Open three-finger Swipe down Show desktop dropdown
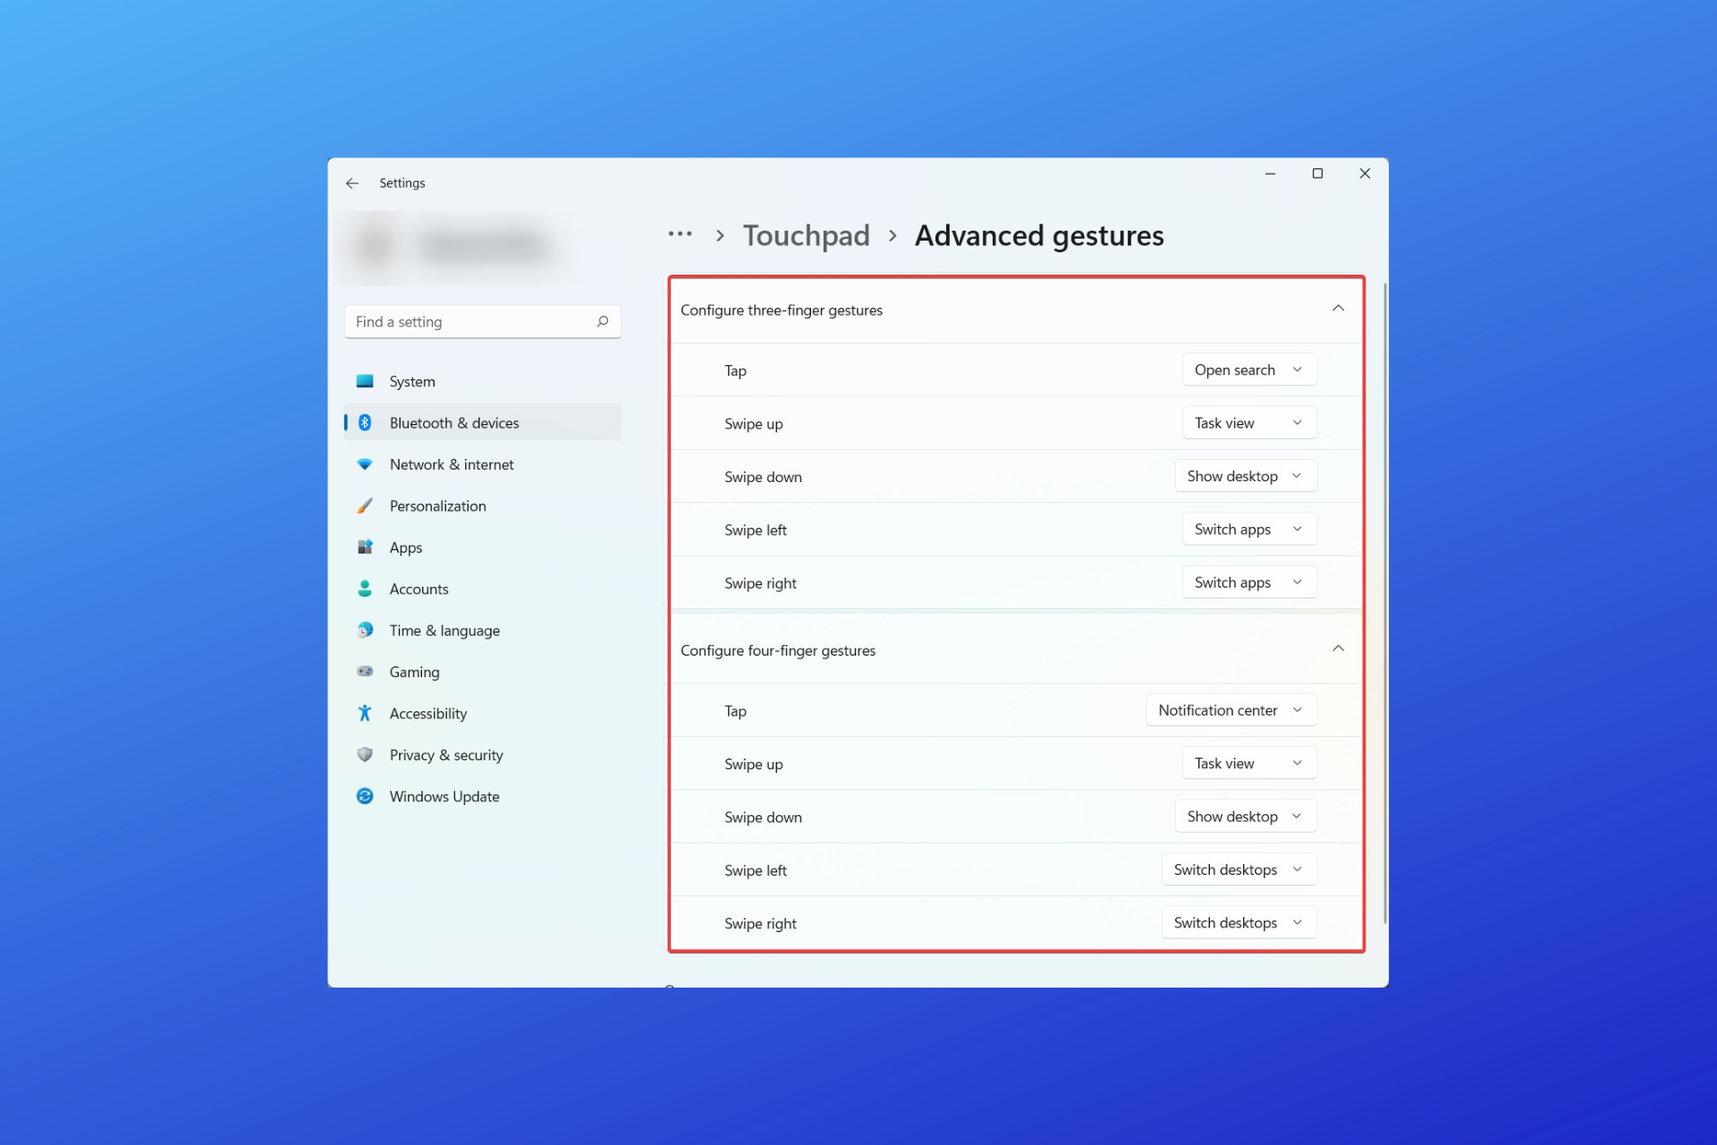 click(x=1246, y=476)
